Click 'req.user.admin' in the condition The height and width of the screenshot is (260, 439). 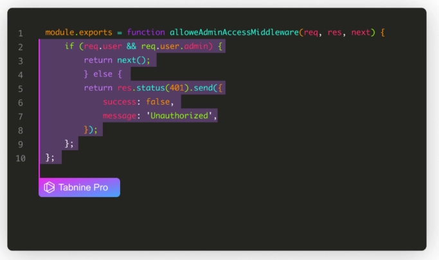tap(175, 46)
